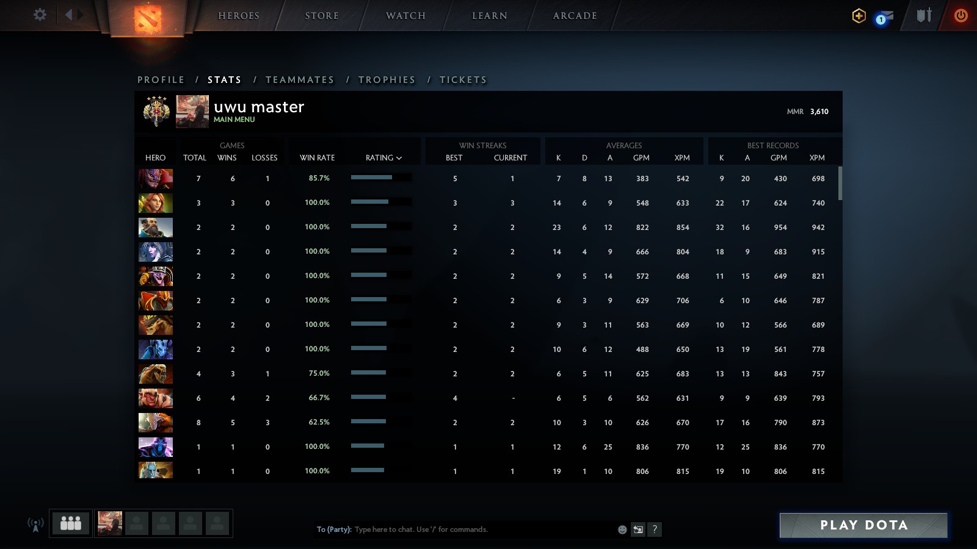Click rating bar of 66.7% win rate row

point(381,397)
